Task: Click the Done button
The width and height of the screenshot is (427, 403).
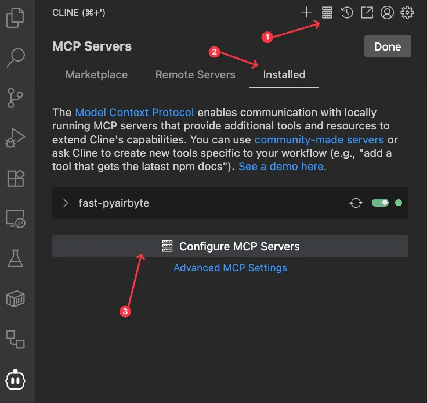Action: coord(388,46)
